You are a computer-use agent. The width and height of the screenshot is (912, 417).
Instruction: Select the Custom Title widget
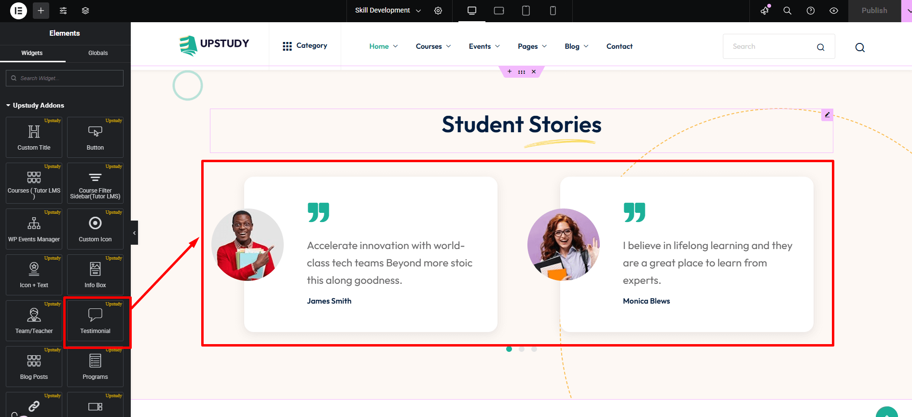34,137
